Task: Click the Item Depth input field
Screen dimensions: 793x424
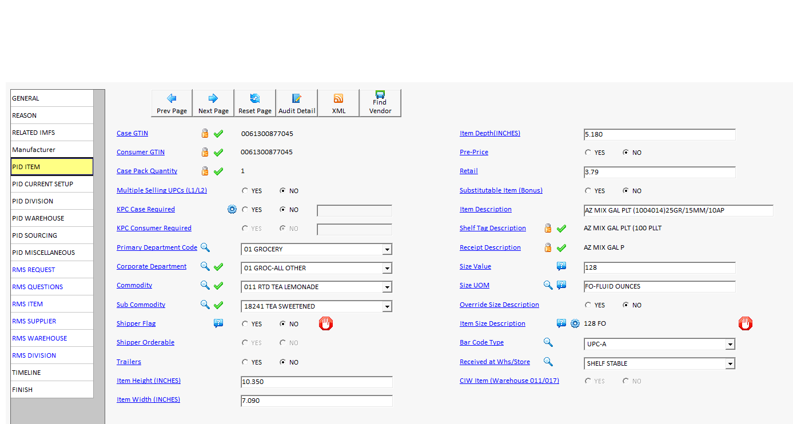Action: coord(659,134)
